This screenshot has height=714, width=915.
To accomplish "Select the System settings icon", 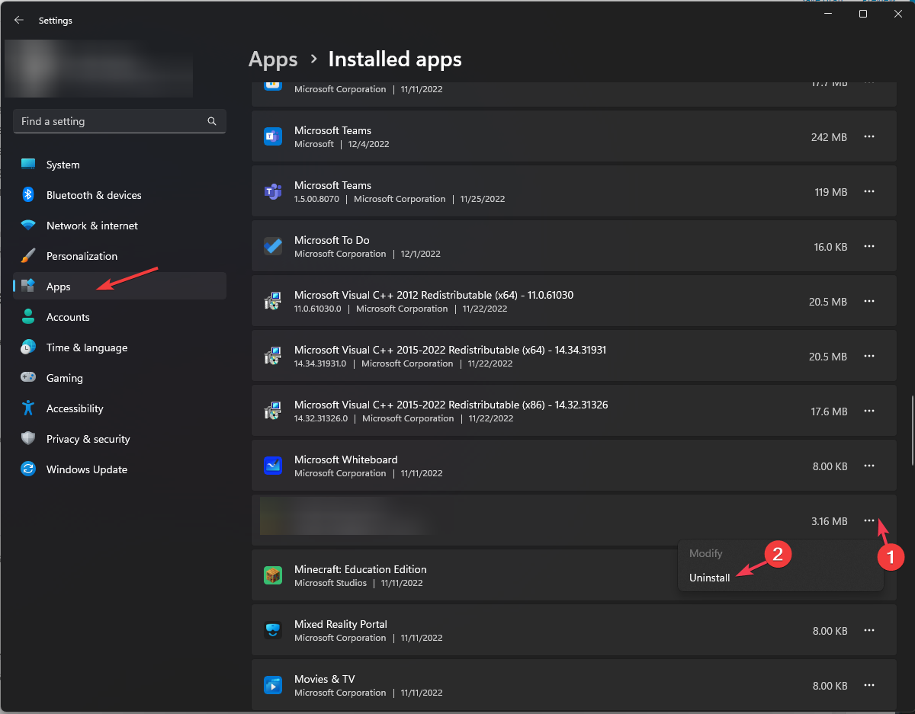I will pyautogui.click(x=27, y=165).
